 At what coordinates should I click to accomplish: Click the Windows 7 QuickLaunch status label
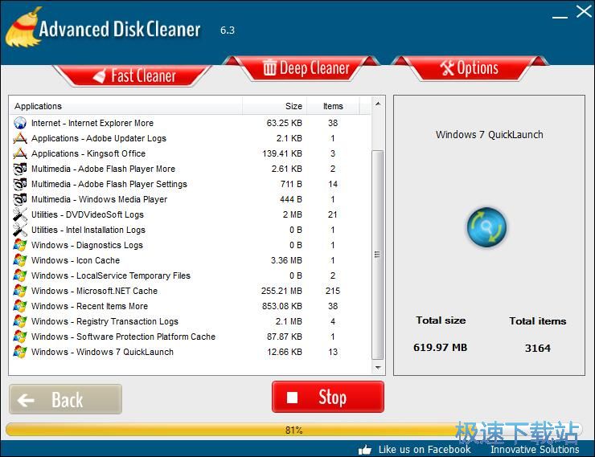tap(490, 134)
